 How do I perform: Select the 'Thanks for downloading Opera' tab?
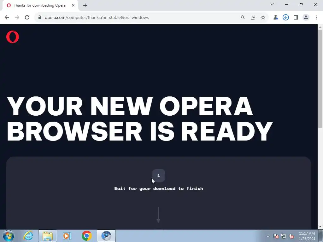[40, 6]
